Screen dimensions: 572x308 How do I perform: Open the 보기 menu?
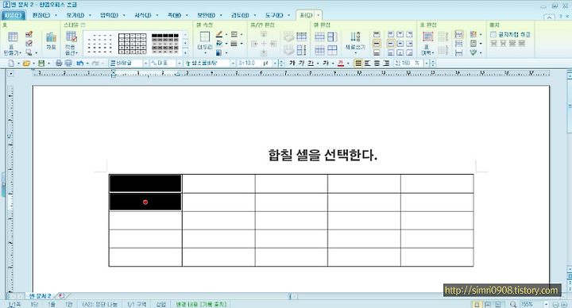click(x=75, y=15)
